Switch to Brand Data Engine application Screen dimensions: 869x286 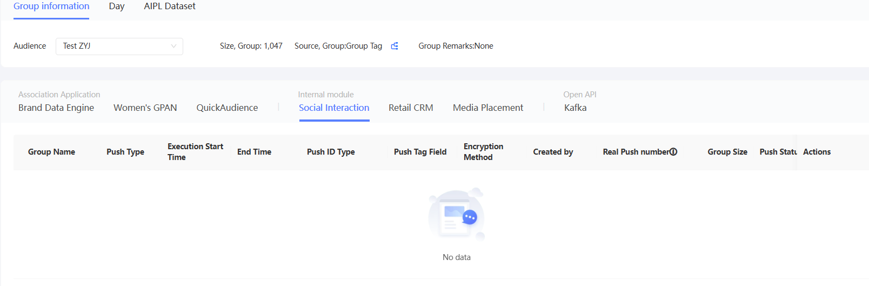pyautogui.click(x=56, y=108)
